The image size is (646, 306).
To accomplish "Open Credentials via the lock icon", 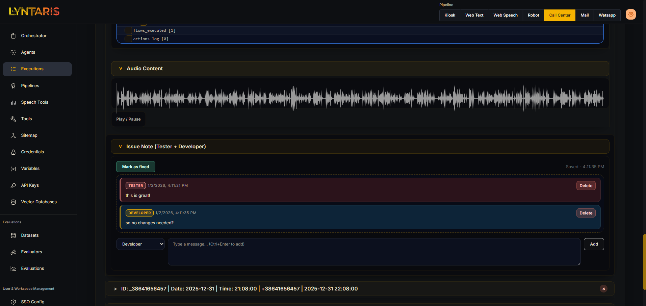I will click(13, 152).
